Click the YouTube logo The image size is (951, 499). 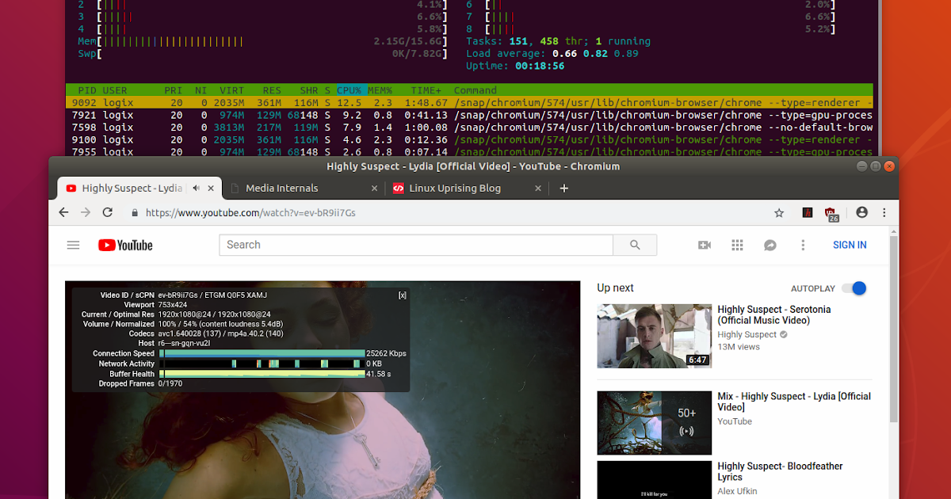125,246
